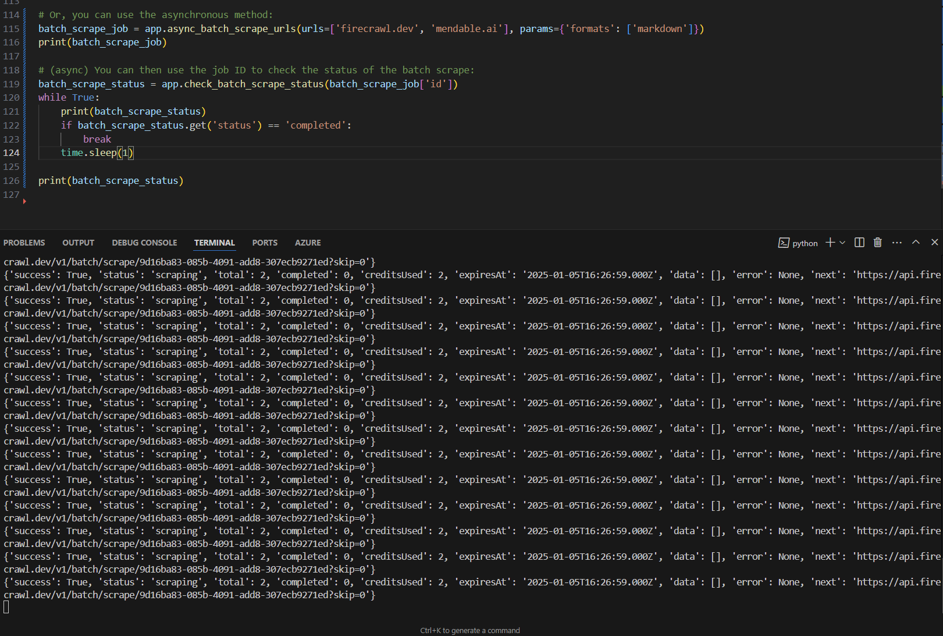Viewport: 943px width, 636px height.
Task: Open the AZURE panel tab
Action: (308, 243)
